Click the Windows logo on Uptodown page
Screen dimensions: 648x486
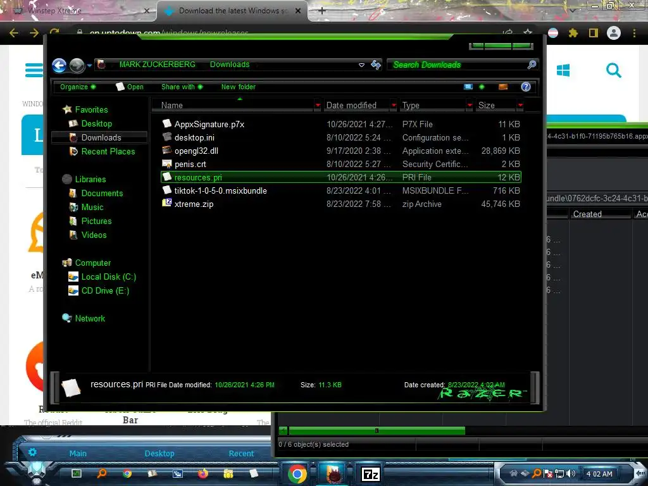563,70
